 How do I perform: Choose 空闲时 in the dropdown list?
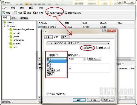point(57,75)
